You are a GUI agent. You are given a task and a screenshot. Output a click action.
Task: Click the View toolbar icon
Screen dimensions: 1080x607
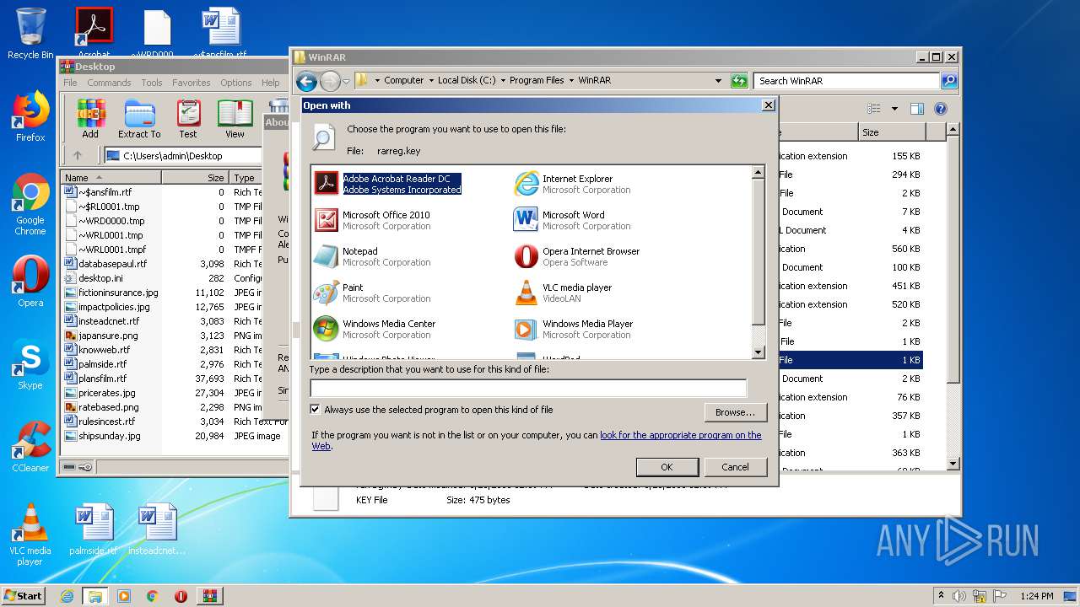click(235, 118)
